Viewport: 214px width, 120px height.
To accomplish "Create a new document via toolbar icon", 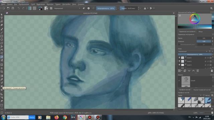I will (x=4, y=8).
